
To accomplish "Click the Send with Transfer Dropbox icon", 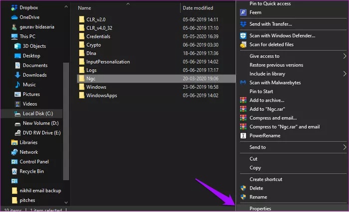I will pos(243,24).
